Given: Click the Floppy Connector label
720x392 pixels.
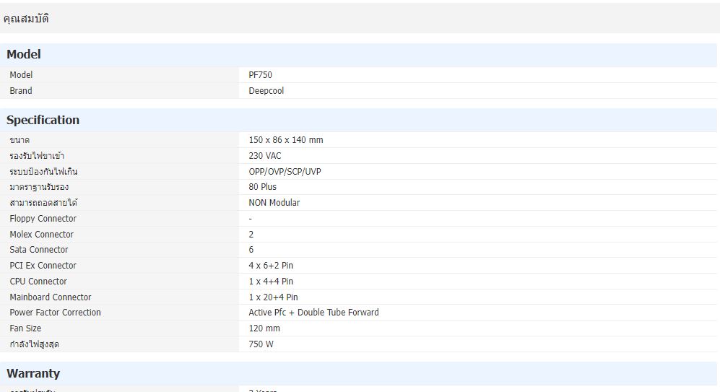Looking at the screenshot, I should [x=43, y=219].
